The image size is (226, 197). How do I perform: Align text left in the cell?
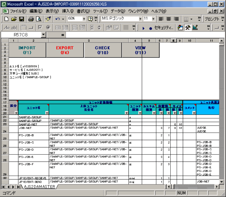161,19
